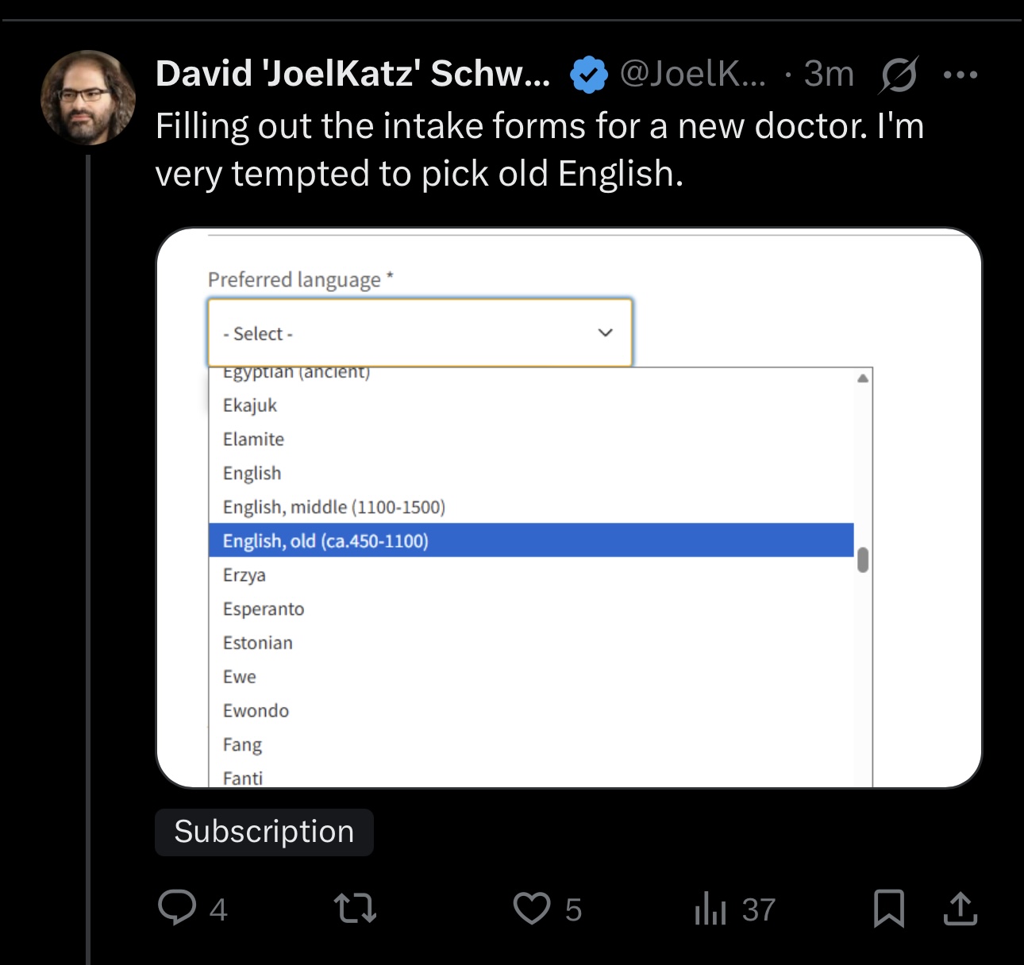
Task: Click the blue verified badge
Action: tap(588, 75)
